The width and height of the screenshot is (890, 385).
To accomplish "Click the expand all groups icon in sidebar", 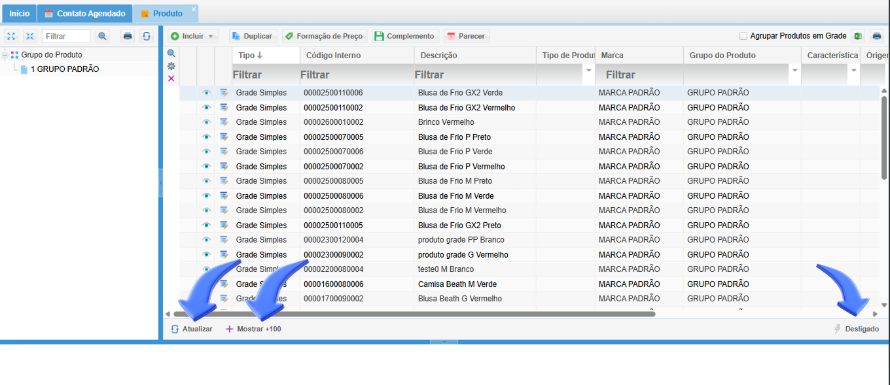I will coord(11,36).
